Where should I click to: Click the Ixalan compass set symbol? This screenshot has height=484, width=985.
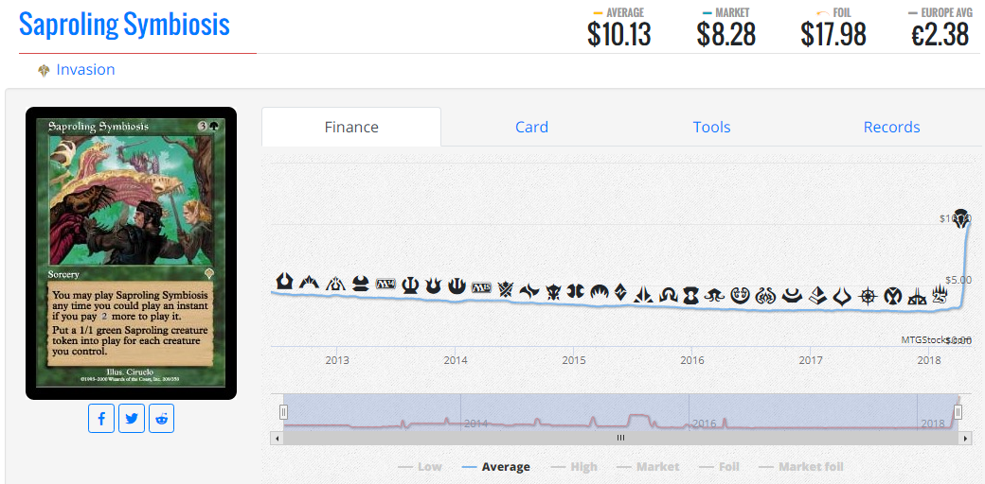[x=869, y=296]
